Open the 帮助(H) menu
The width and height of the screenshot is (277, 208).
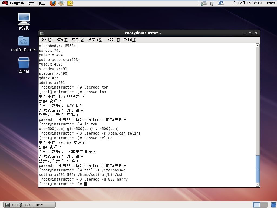[x=130, y=40]
